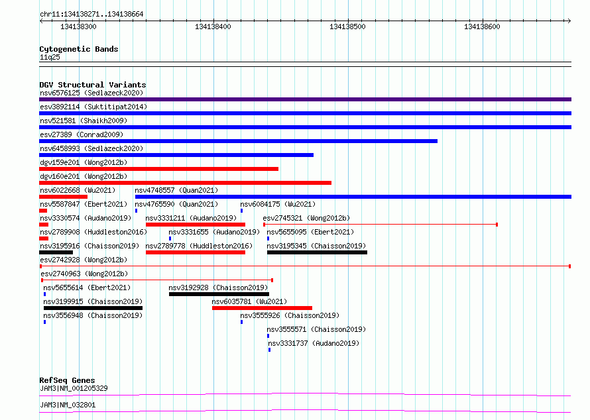This screenshot has height=420, width=590.
Task: Select nsv5587847 (Ebert2021) label
Action: point(84,204)
